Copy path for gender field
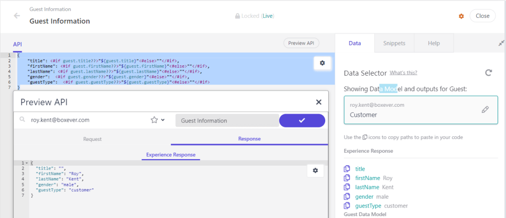The height and width of the screenshot is (218, 506). point(347,197)
